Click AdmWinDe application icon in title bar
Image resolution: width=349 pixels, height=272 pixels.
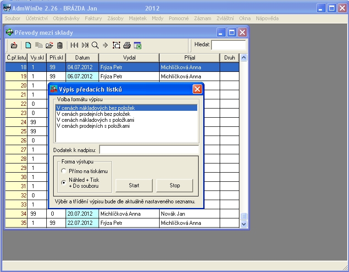(x=7, y=8)
